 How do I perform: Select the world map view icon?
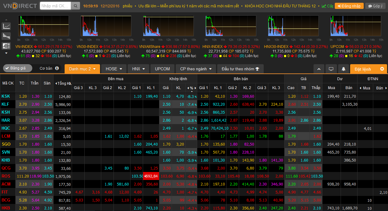coord(6,46)
